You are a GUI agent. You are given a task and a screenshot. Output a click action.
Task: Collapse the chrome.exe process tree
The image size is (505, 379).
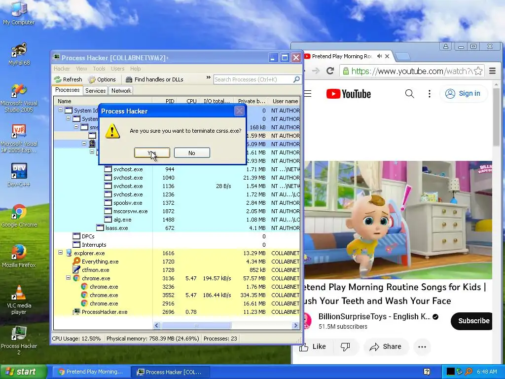pyautogui.click(x=68, y=278)
